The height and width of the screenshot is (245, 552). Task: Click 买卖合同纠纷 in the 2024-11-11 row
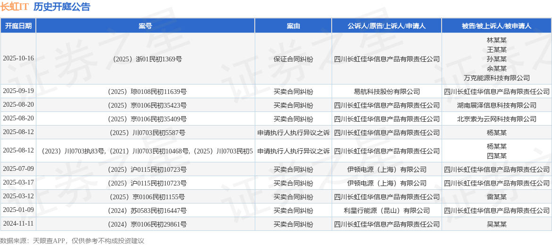click(x=293, y=225)
